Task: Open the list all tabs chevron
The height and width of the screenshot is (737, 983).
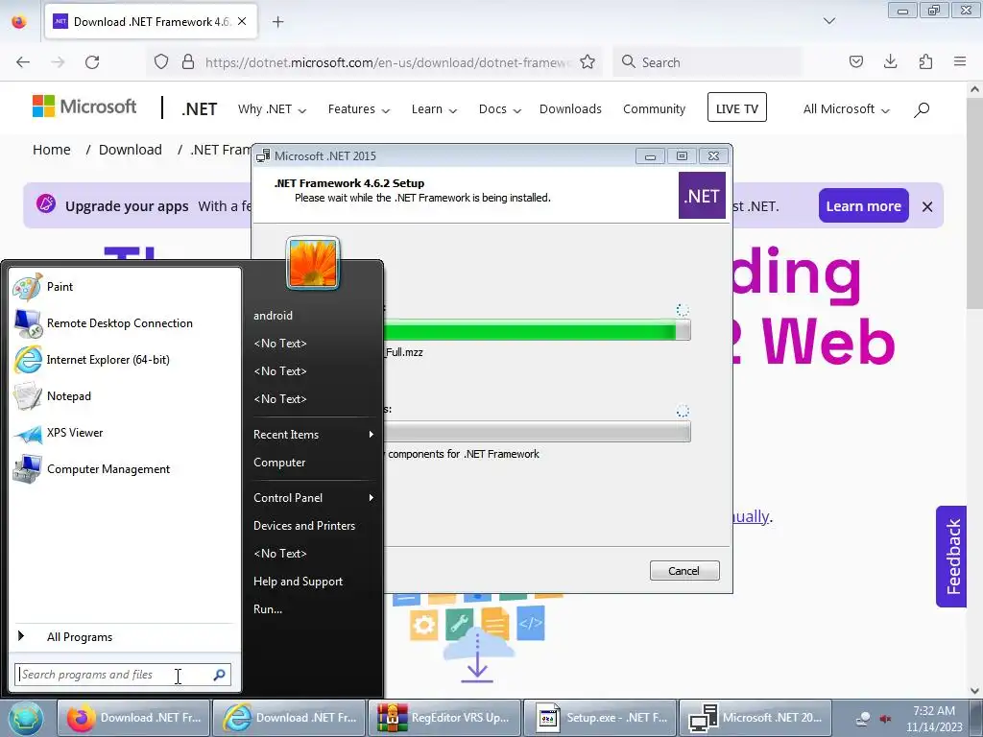Action: click(828, 21)
